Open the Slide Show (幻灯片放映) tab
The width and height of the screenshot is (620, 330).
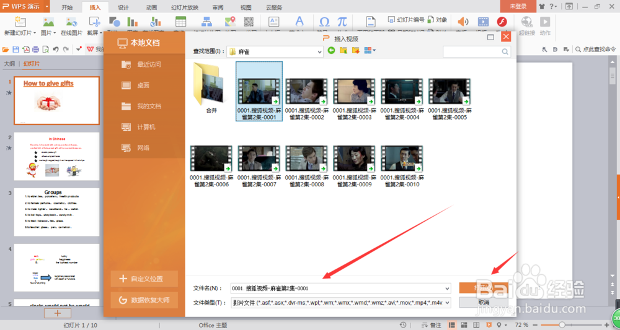click(x=185, y=7)
